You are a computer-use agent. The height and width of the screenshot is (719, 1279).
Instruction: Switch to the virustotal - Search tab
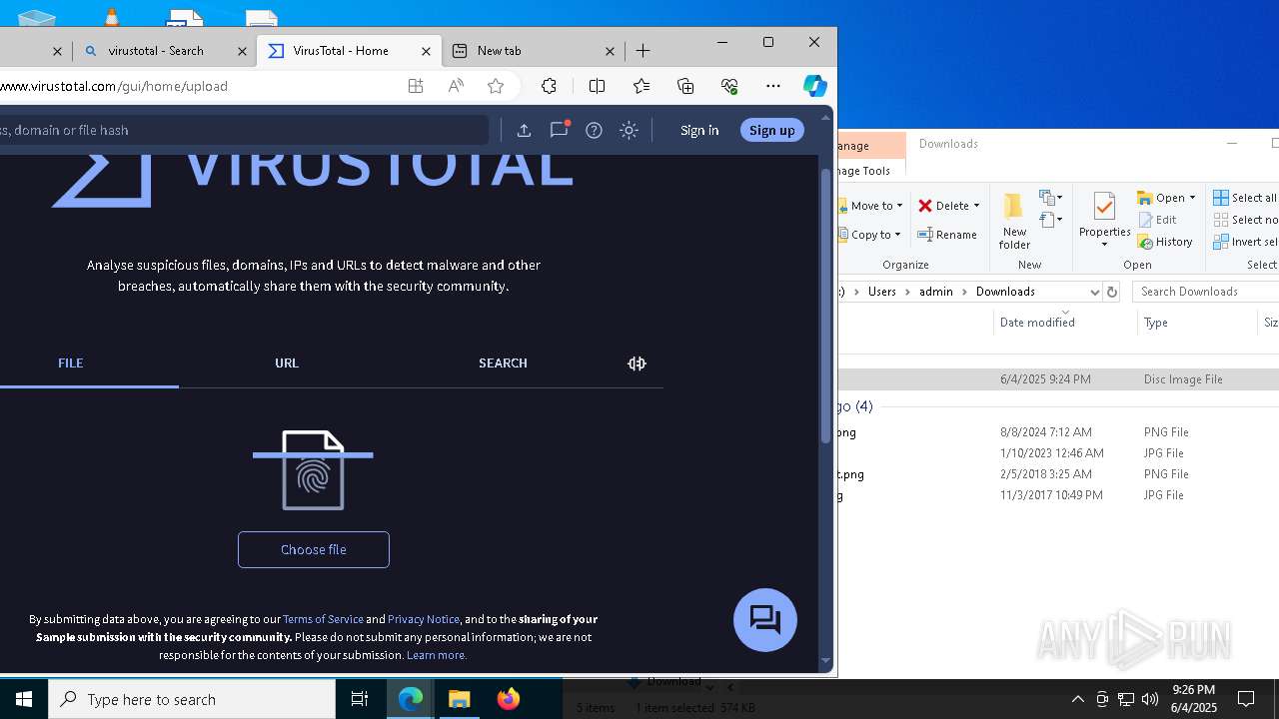click(x=165, y=51)
